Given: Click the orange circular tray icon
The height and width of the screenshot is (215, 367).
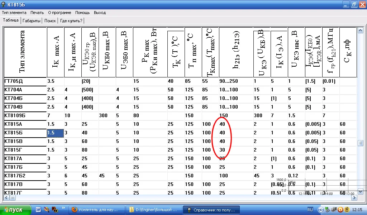Looking at the screenshot, I should click(340, 210).
